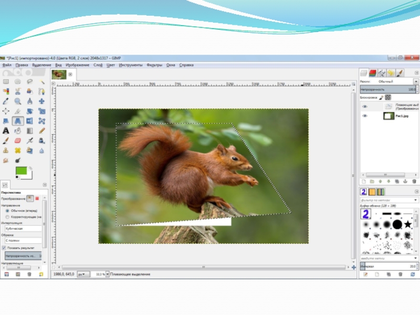Choose the star-shaped brush preset
Screen dimensions: 420x315
408,225
